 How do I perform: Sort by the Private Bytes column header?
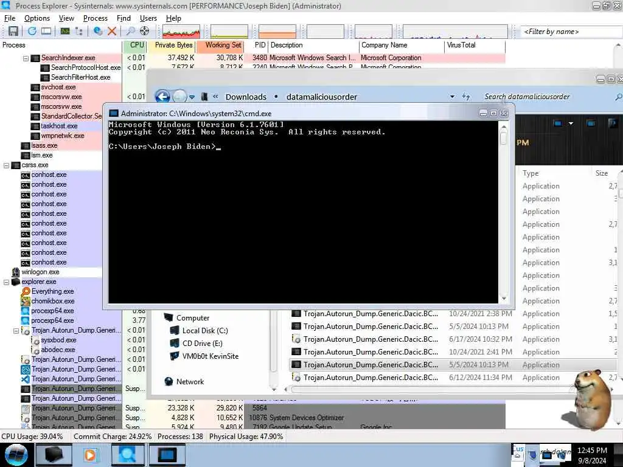point(172,45)
